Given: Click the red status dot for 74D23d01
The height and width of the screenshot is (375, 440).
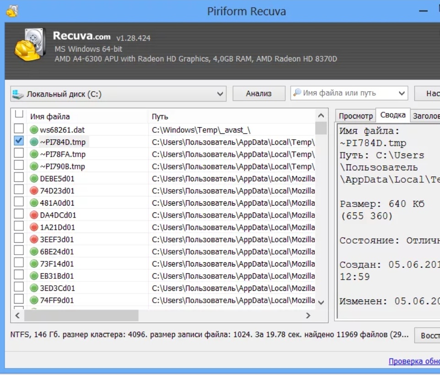Looking at the screenshot, I should click(34, 190).
